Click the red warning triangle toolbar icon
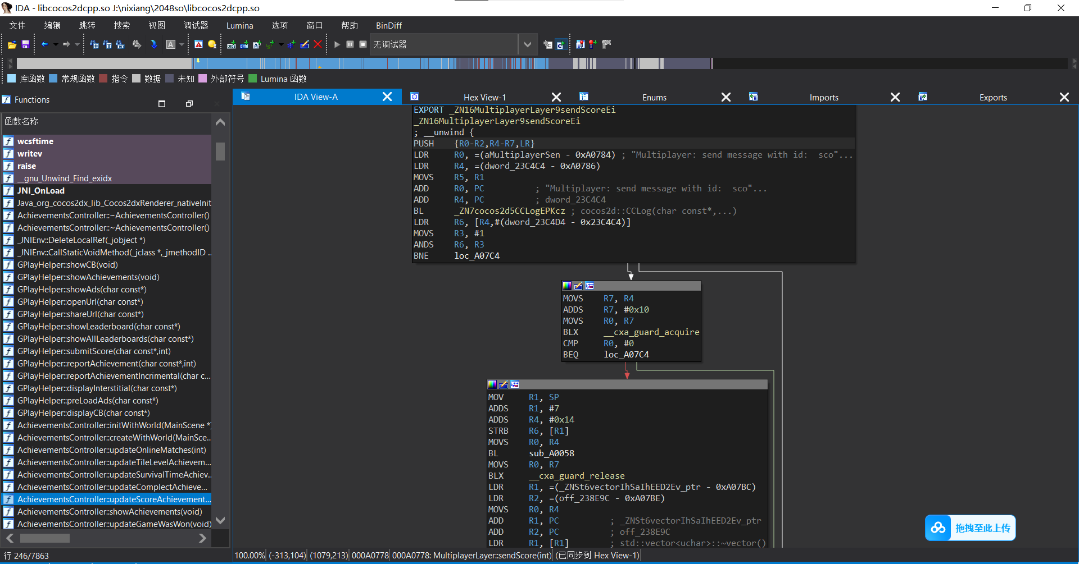The image size is (1079, 564). coord(198,44)
